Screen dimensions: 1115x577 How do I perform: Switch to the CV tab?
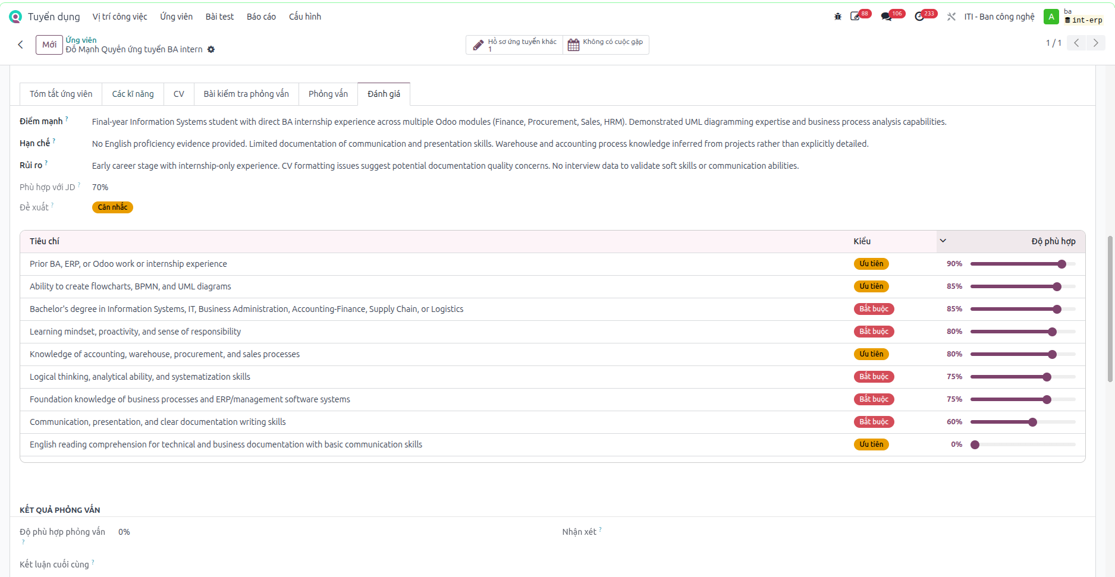[x=179, y=94]
